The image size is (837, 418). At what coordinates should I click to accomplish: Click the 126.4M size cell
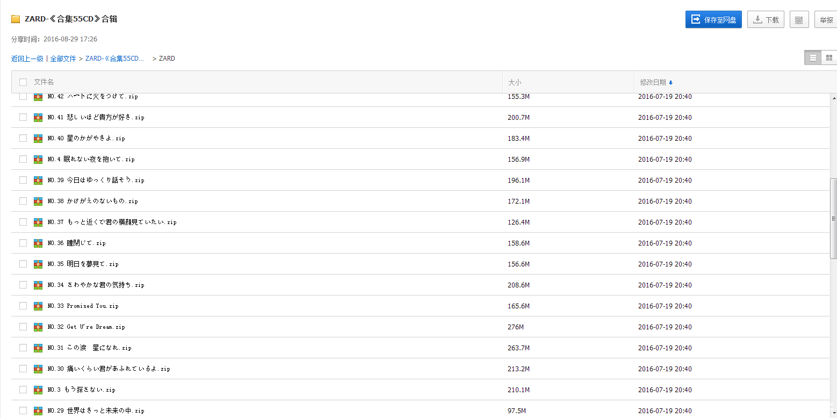(x=519, y=222)
